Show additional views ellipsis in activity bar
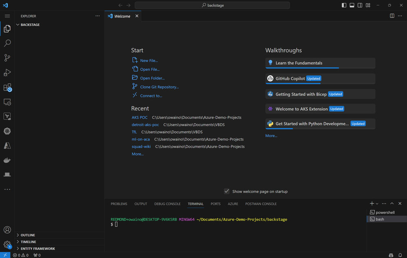Image resolution: width=407 pixels, height=258 pixels. (x=7, y=189)
